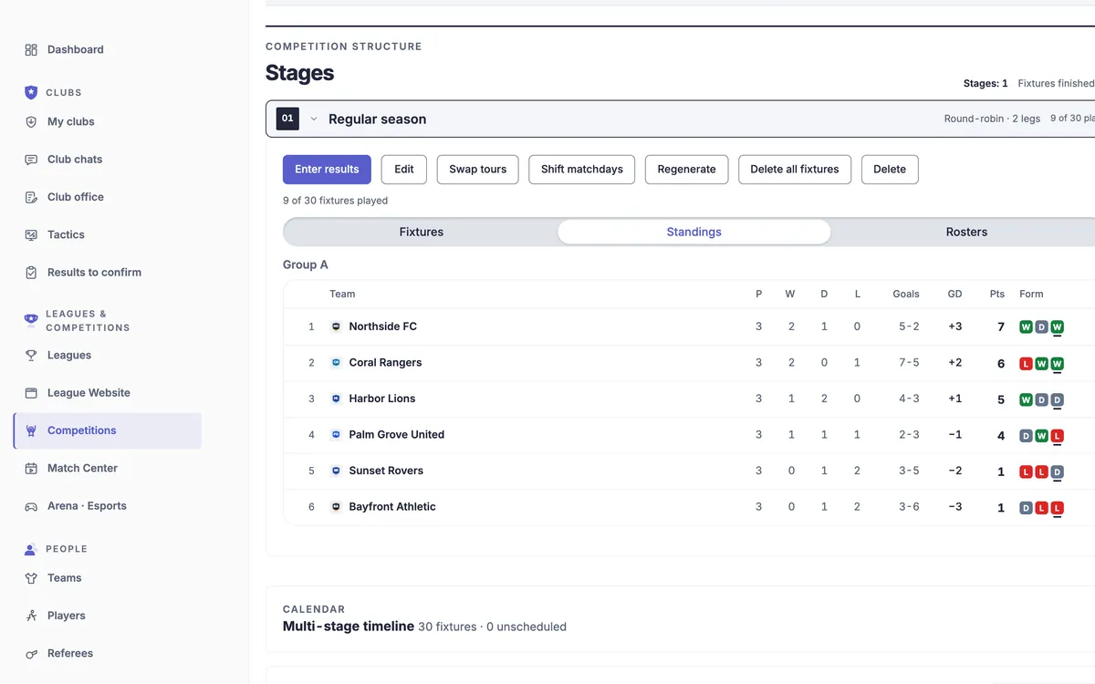This screenshot has width=1095, height=684.
Task: Open Club chats in the sidebar
Action: tap(108, 160)
